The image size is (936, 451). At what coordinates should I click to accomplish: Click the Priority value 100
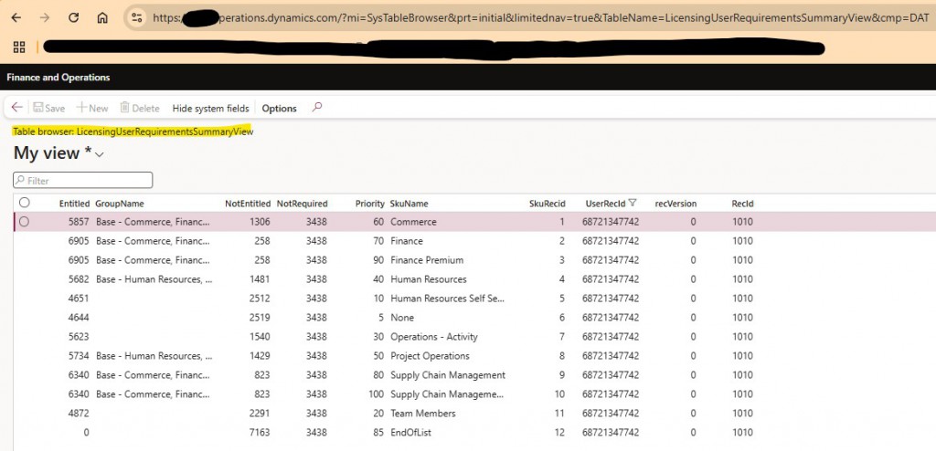(x=376, y=393)
